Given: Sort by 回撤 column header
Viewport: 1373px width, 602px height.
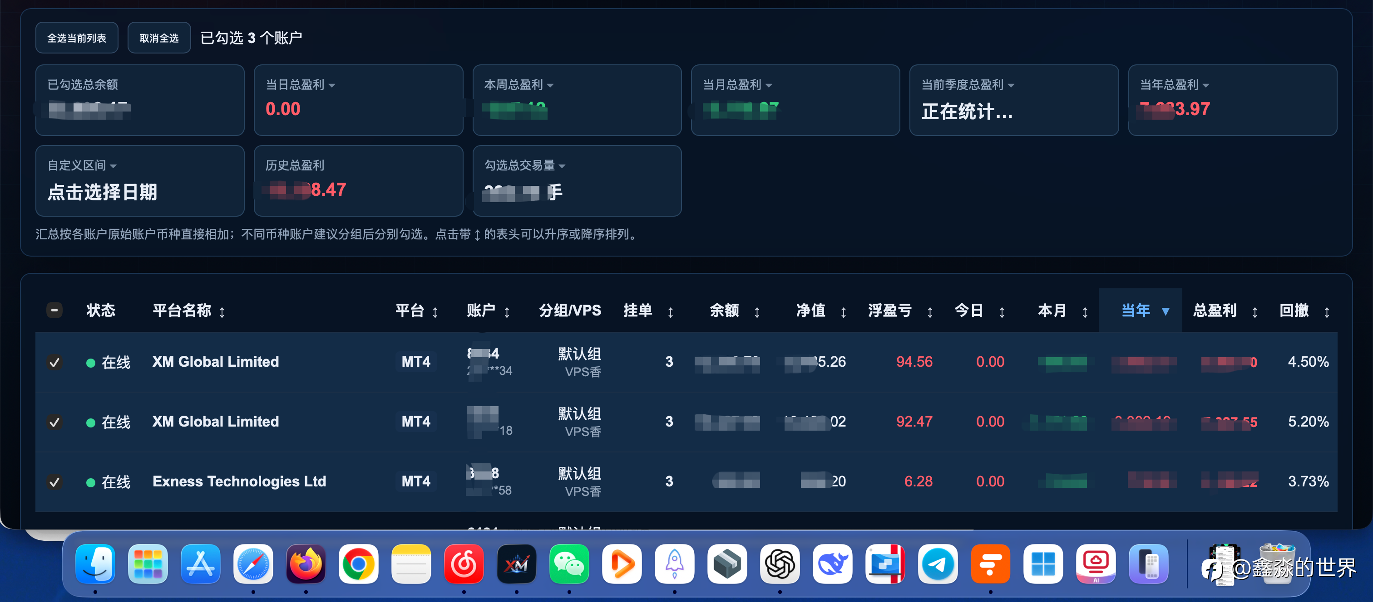Looking at the screenshot, I should click(1305, 311).
